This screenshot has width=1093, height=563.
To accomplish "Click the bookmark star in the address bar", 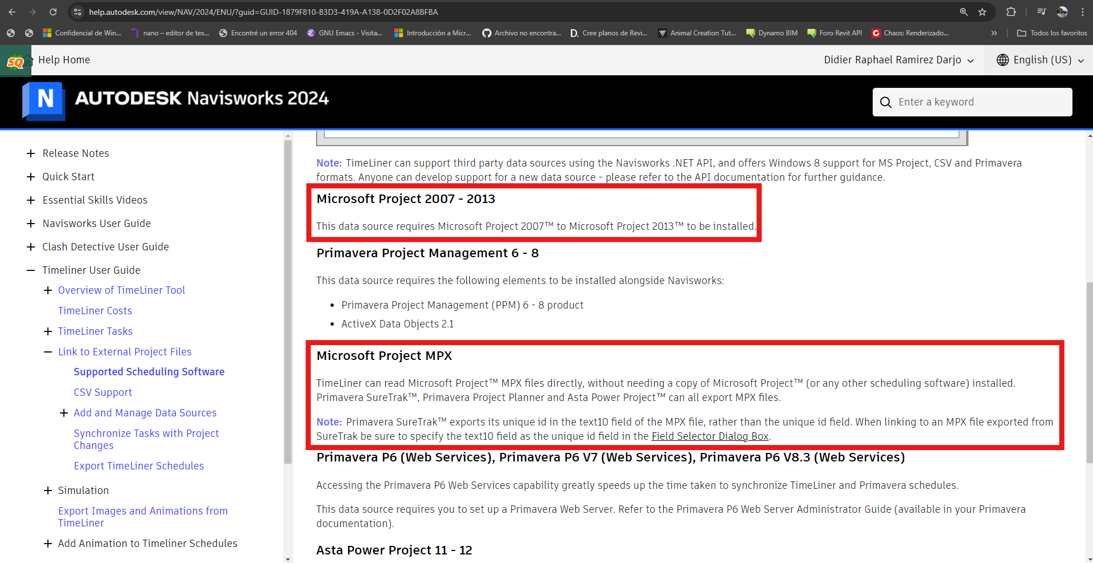I will tap(982, 11).
